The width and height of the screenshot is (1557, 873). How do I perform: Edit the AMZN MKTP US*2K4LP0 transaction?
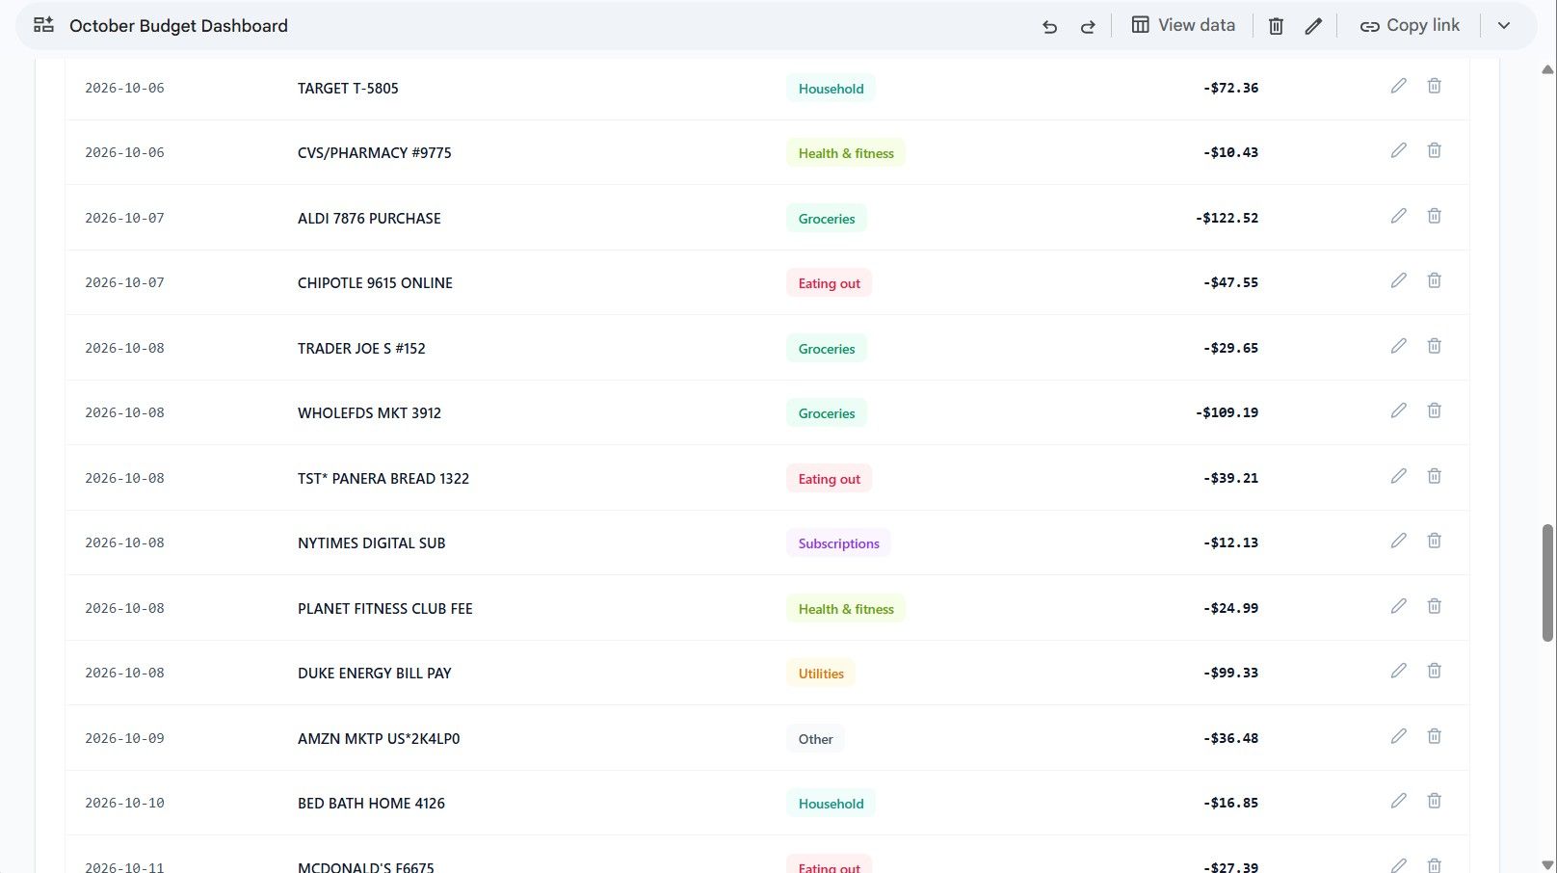[1399, 736]
